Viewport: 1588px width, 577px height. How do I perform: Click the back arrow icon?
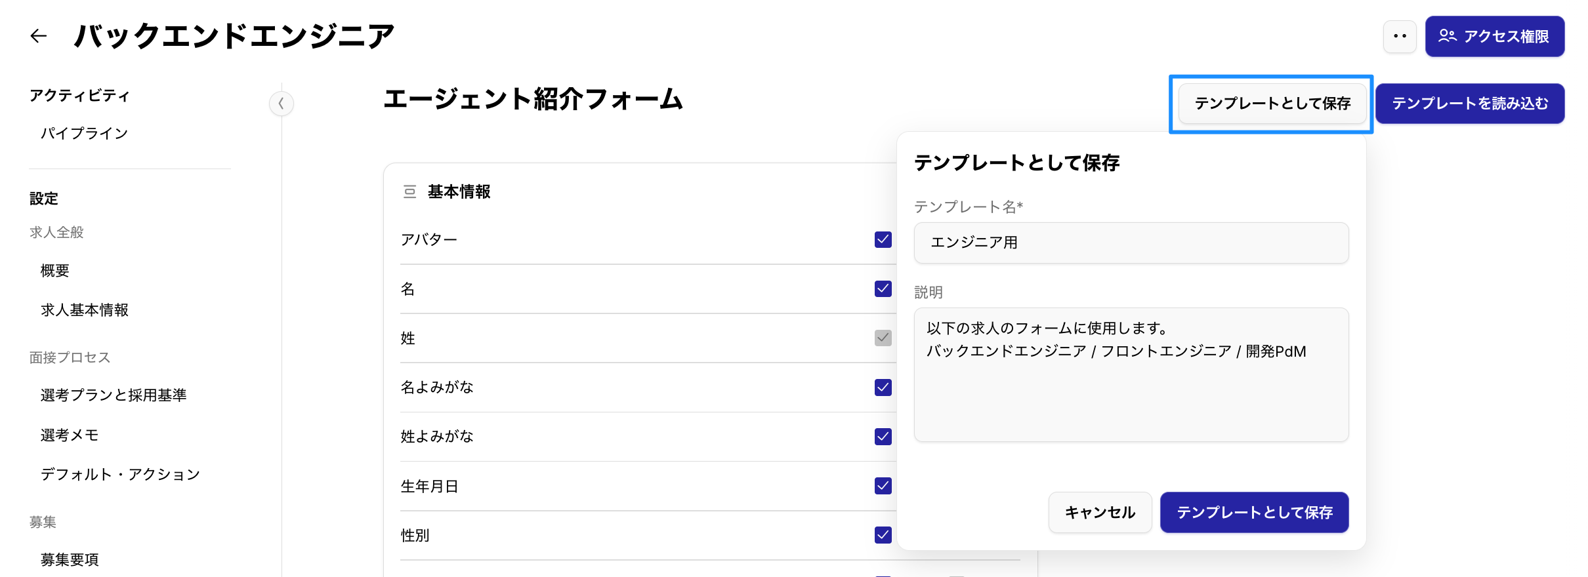[x=39, y=36]
